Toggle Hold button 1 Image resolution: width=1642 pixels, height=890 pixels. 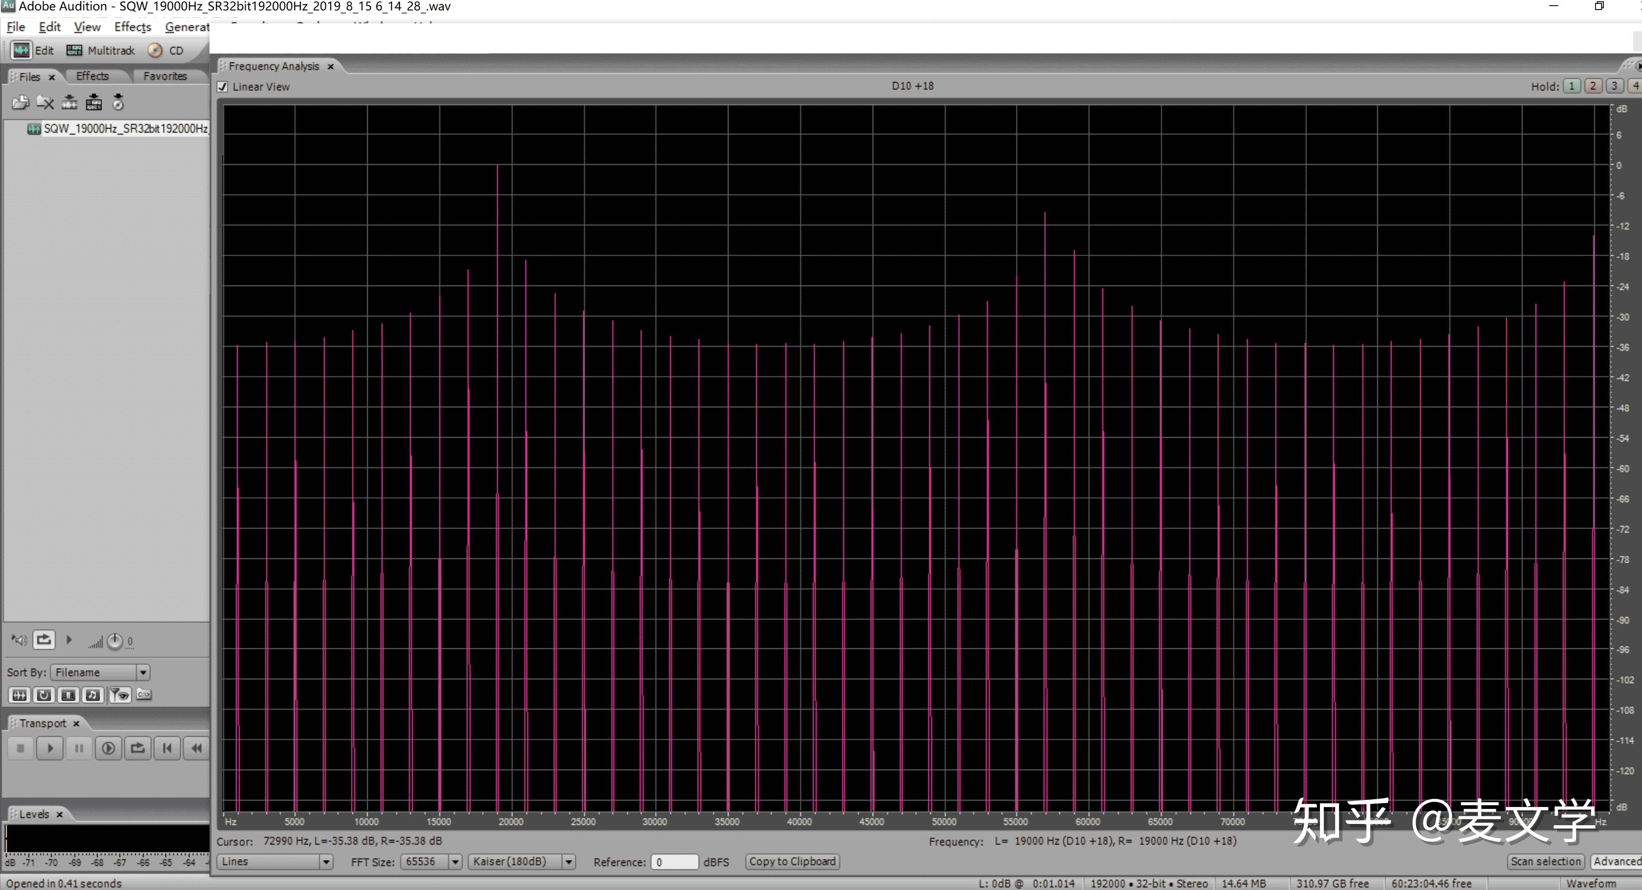[1571, 86]
